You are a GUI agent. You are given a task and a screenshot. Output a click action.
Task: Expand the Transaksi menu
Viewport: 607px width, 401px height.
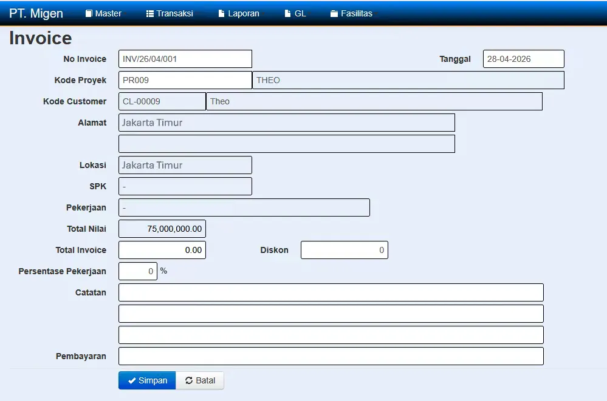pyautogui.click(x=172, y=13)
